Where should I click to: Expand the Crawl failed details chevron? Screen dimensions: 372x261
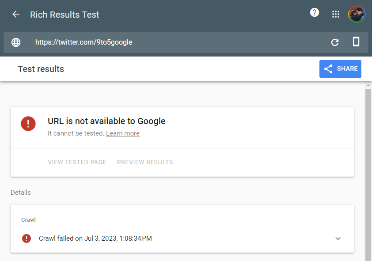click(338, 238)
